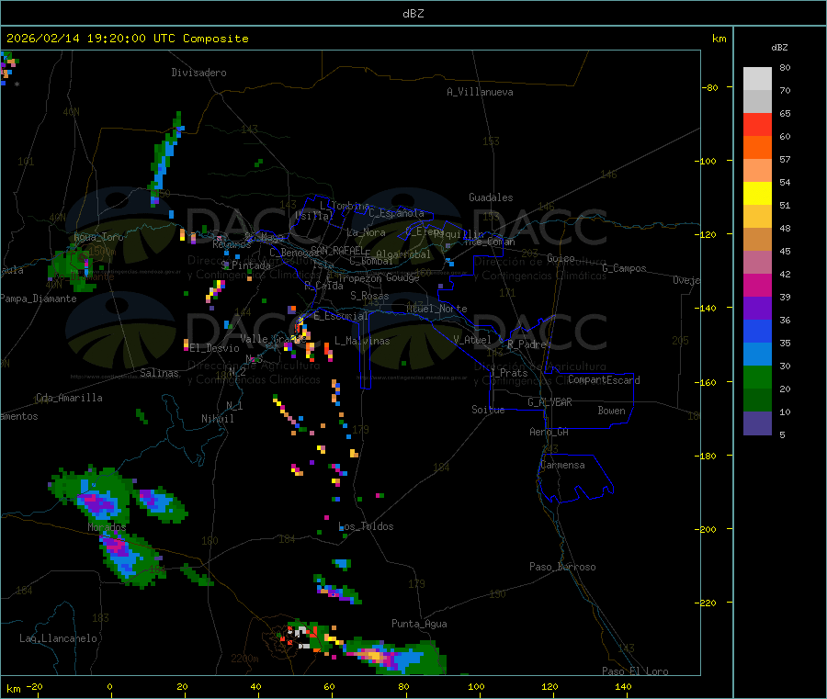Image resolution: width=827 pixels, height=699 pixels.
Task: Click the G_Campos location label
Action: pos(625,268)
